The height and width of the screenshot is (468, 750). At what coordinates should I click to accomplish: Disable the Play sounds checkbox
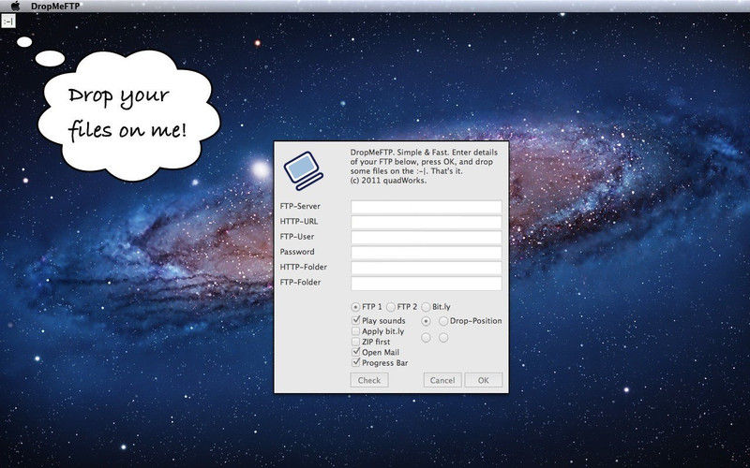356,320
